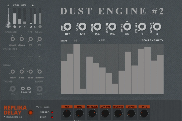The width and height of the screenshot is (182, 121).
Task: Toggle the small dot under third velocity bar
Action: click(25, 27)
